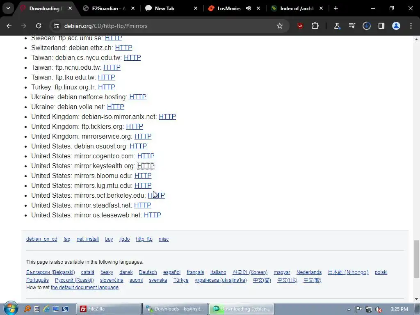Open the default document language link
This screenshot has width=420, height=315.
coord(84,288)
